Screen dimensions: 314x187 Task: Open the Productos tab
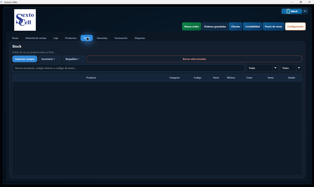[x=71, y=38]
